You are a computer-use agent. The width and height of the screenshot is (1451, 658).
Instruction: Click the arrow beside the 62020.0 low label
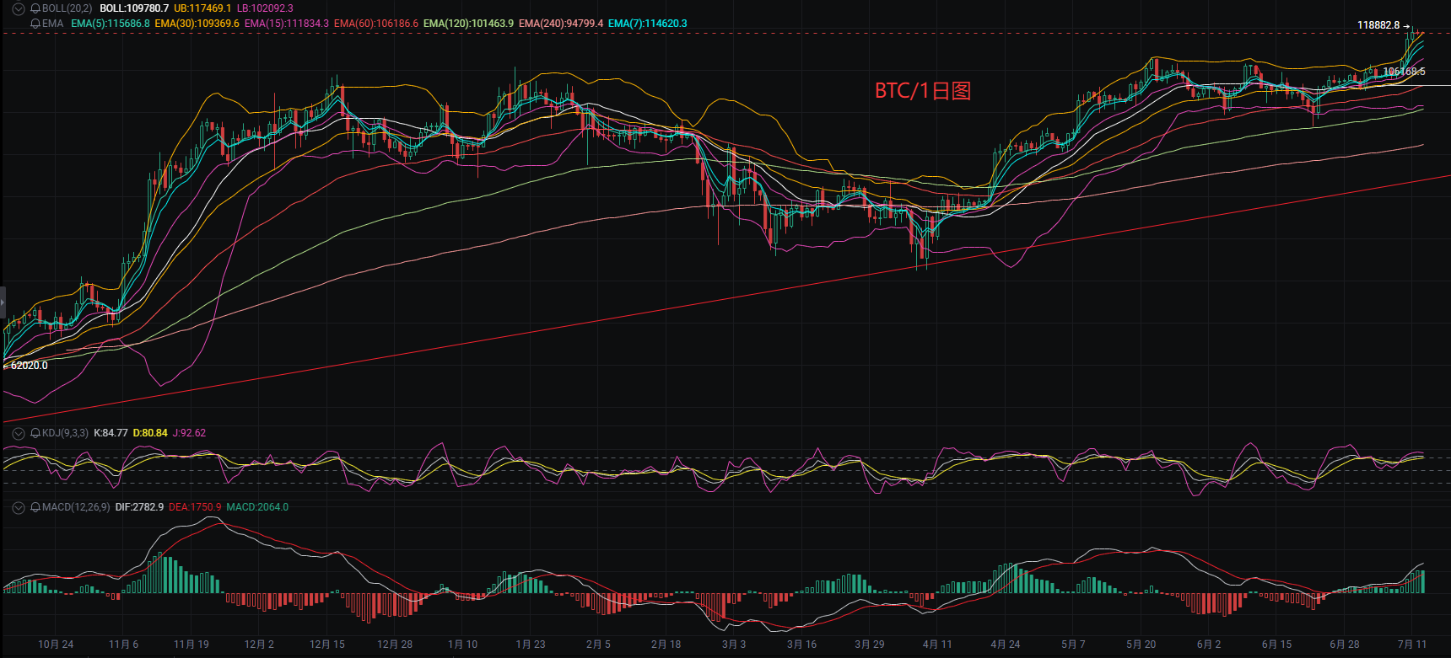[x=6, y=366]
